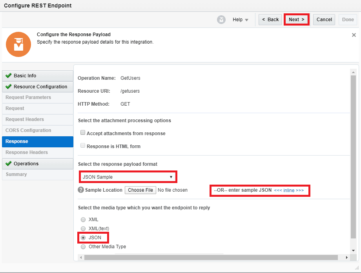Click the Choose File button

[x=140, y=190]
